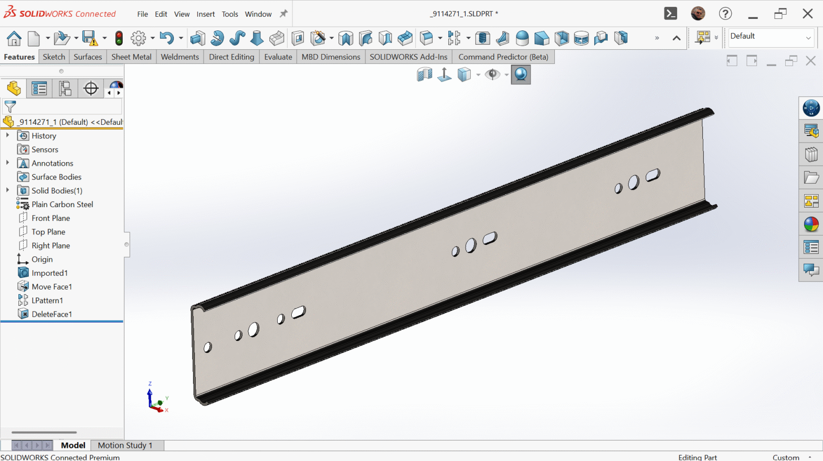The height and width of the screenshot is (461, 823).
Task: Select the Revolved Boss/Base tool
Action: point(217,38)
